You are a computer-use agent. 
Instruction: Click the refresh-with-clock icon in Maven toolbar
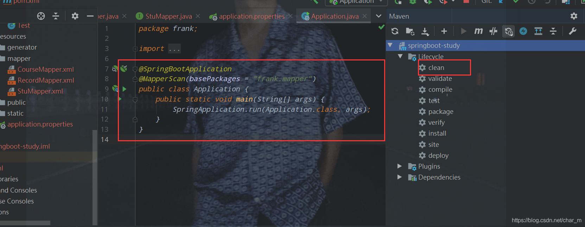click(x=509, y=32)
